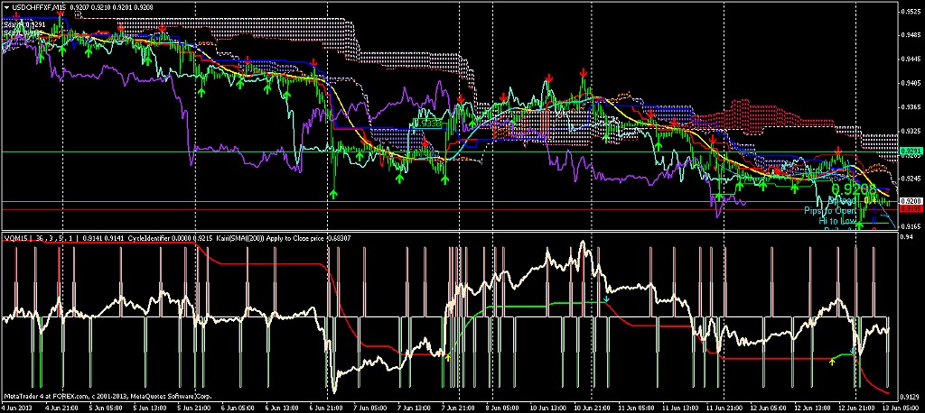Click the small triangle before USDCHFFXF symbol
The width and height of the screenshot is (925, 413).
(x=5, y=5)
